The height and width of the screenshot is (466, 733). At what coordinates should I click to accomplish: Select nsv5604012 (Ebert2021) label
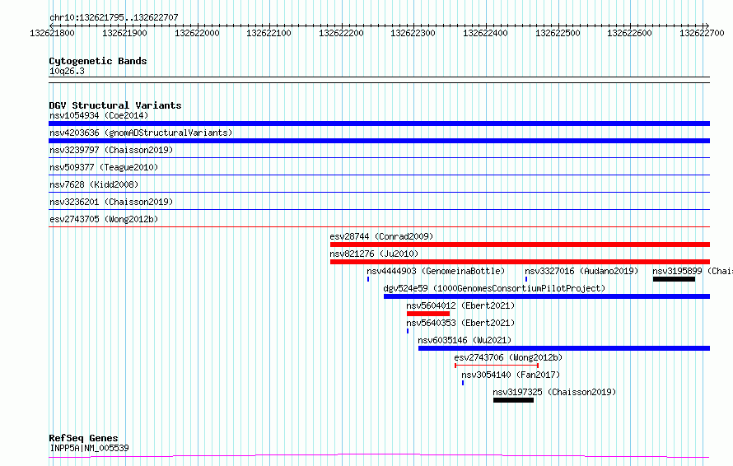460,305
